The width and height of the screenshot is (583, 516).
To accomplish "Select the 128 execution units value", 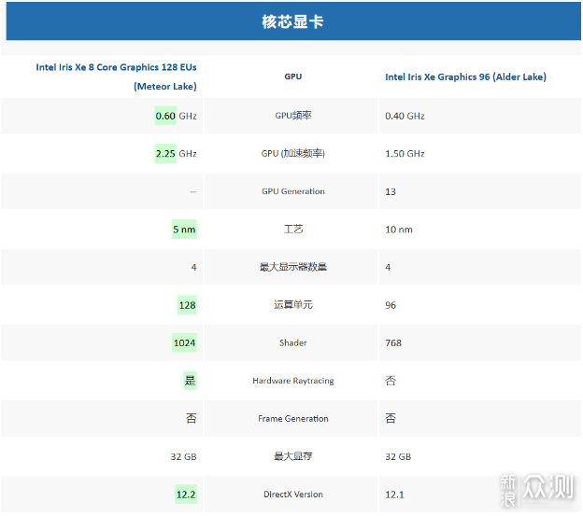I will (x=187, y=305).
